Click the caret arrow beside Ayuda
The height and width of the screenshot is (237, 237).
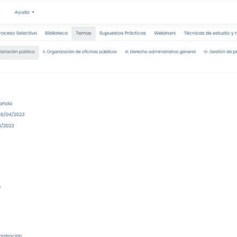pyautogui.click(x=33, y=12)
